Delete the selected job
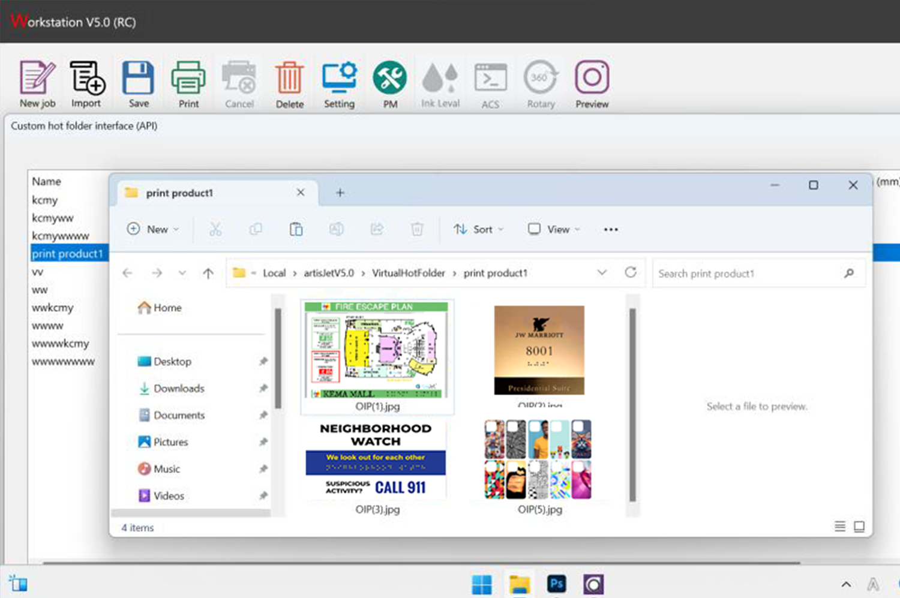Screen dimensions: 900x598 point(289,83)
